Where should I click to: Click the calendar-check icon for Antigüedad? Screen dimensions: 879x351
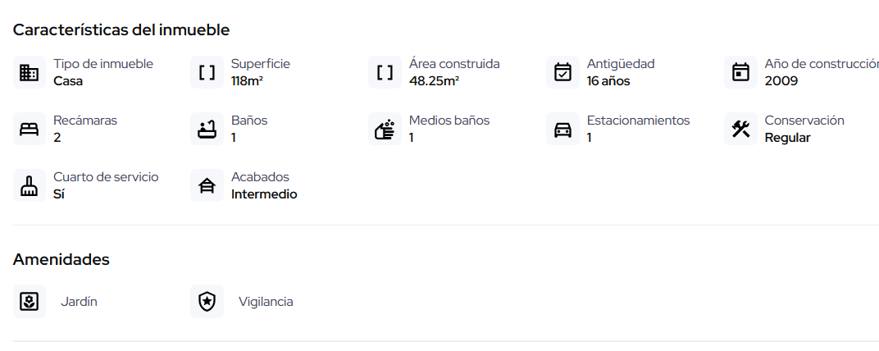tap(562, 72)
